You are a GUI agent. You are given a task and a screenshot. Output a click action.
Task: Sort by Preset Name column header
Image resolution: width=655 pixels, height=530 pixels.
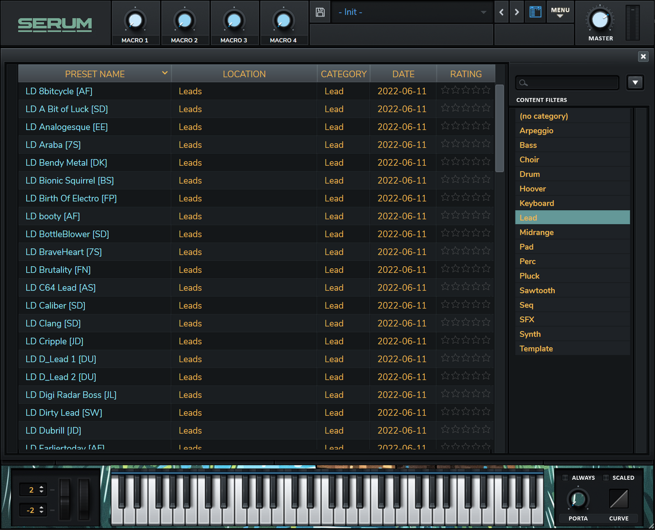(x=95, y=74)
